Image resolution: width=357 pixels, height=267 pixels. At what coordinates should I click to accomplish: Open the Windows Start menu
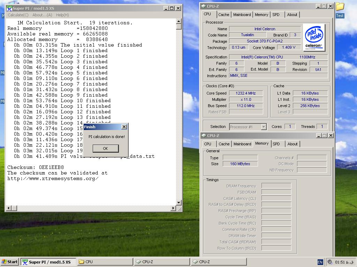pyautogui.click(x=9, y=262)
